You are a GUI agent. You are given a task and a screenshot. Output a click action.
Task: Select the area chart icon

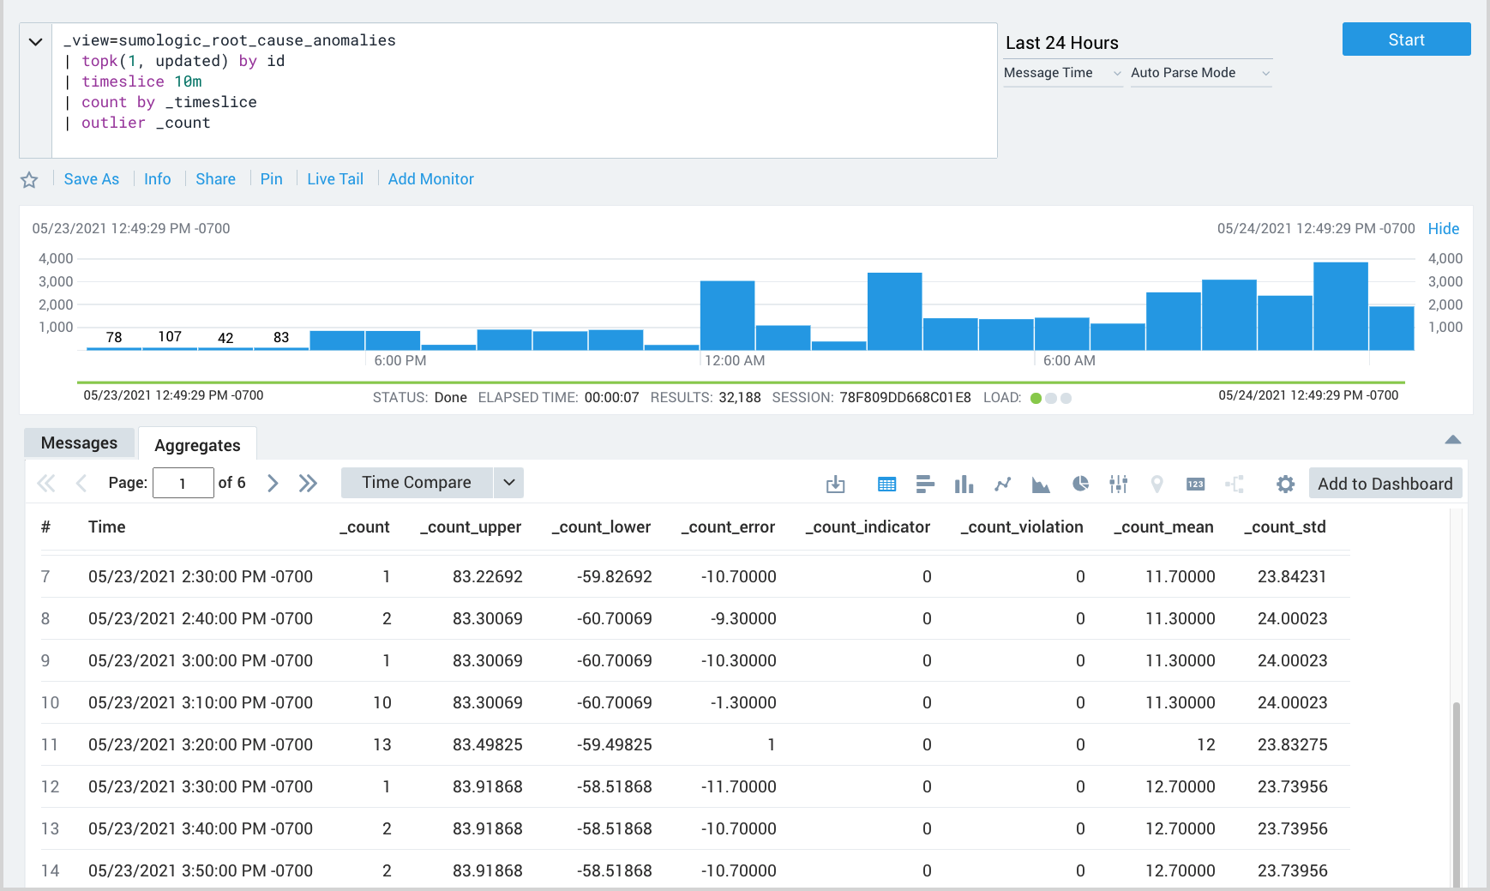pos(1041,485)
